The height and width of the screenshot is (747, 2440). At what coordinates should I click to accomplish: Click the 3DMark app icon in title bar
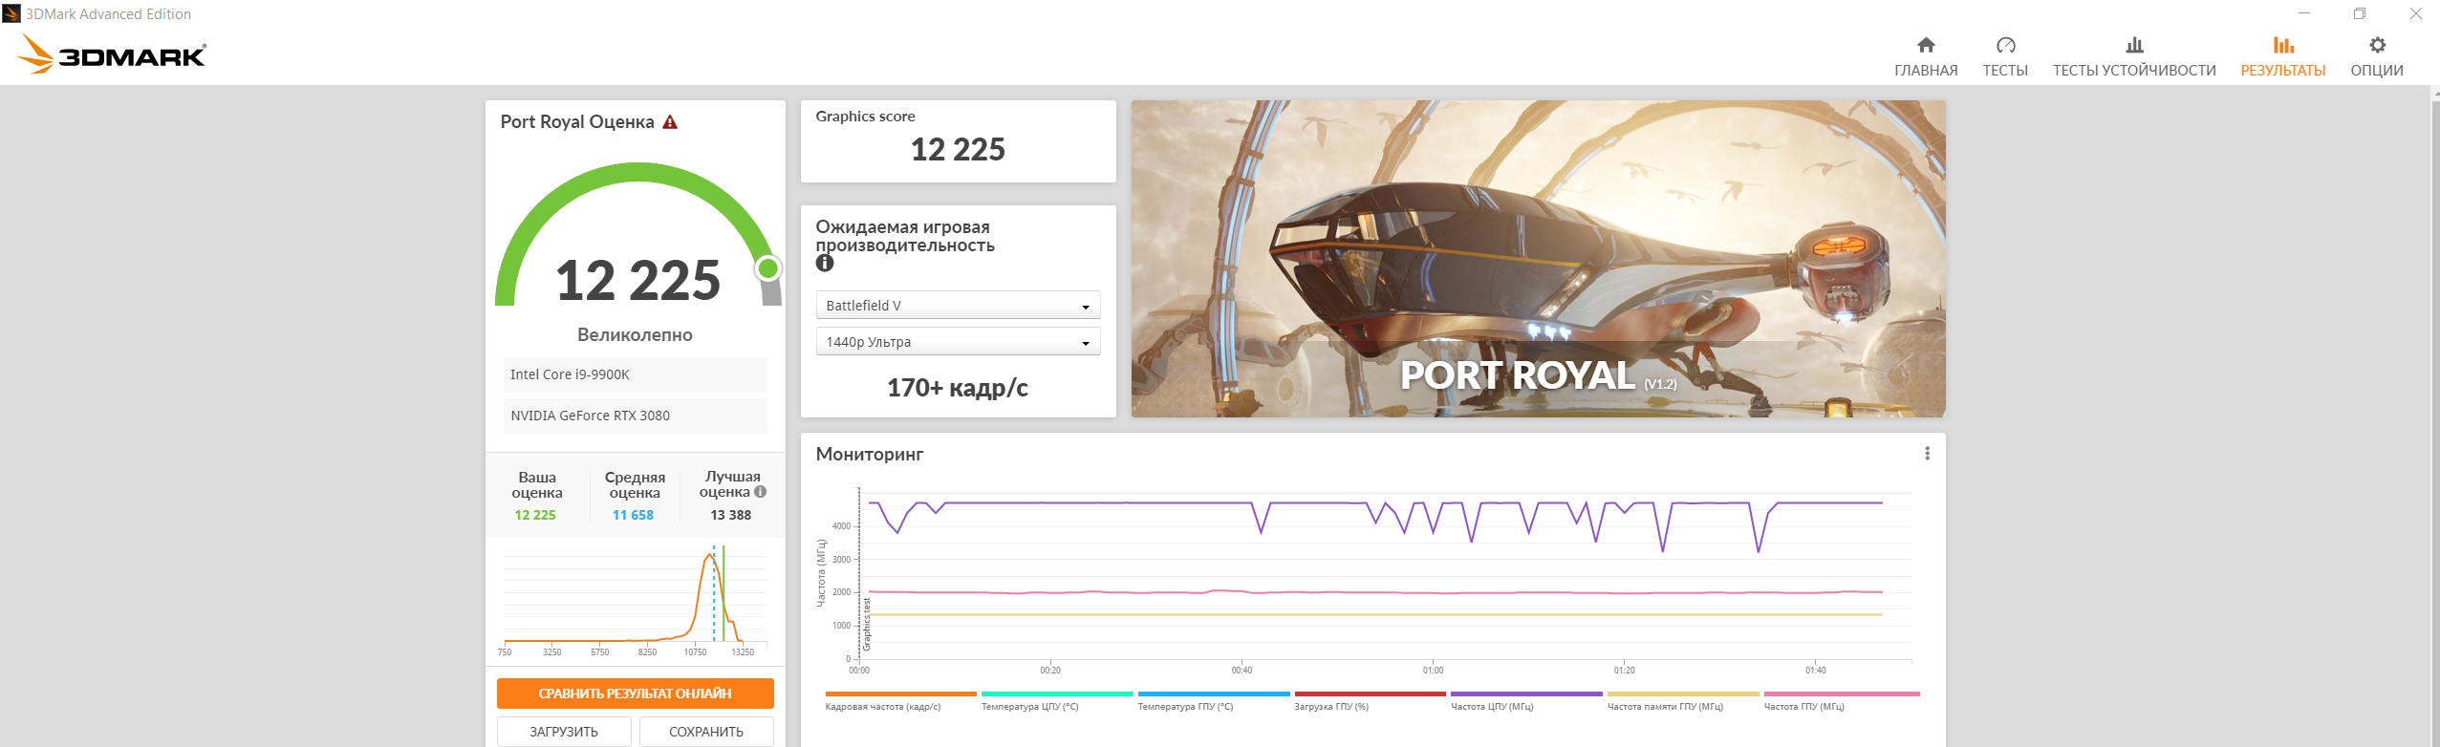click(x=11, y=13)
